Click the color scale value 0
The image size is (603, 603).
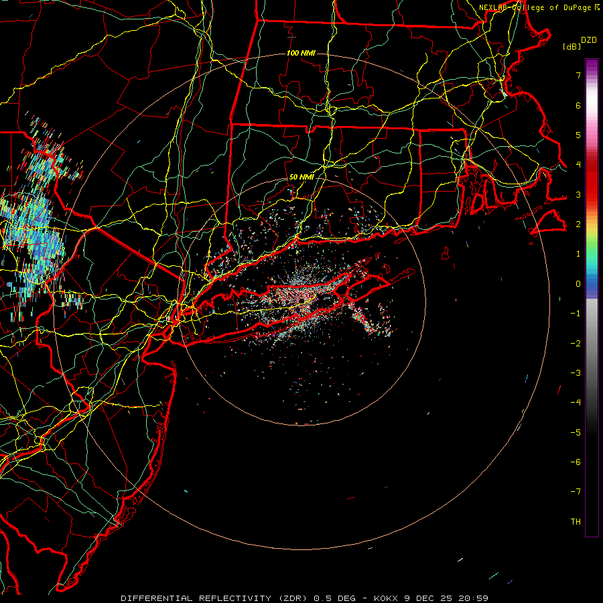tap(578, 284)
